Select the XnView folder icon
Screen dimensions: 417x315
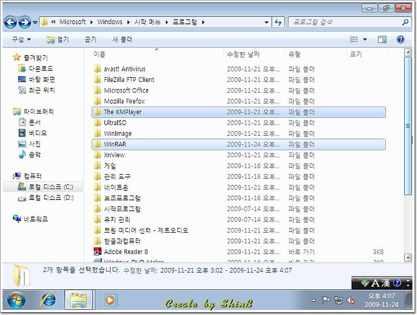[97, 155]
